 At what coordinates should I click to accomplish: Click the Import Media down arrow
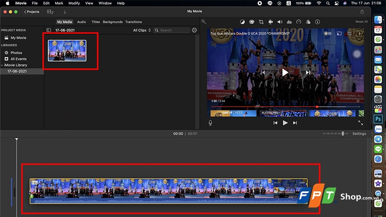(65, 12)
